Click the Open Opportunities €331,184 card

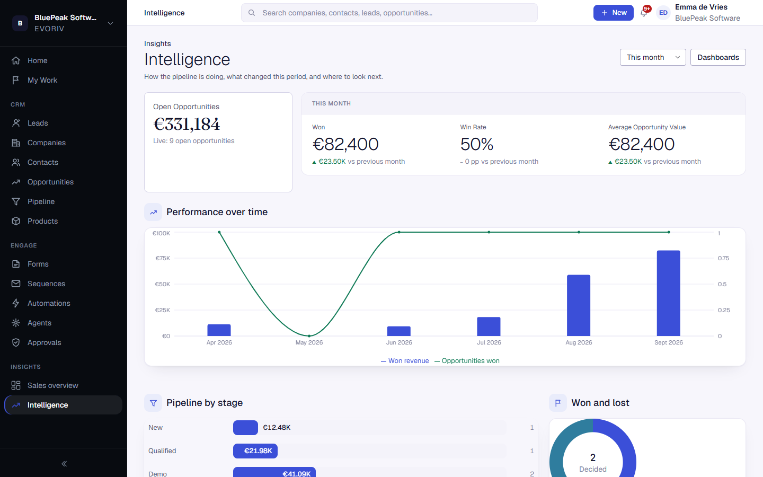(218, 142)
